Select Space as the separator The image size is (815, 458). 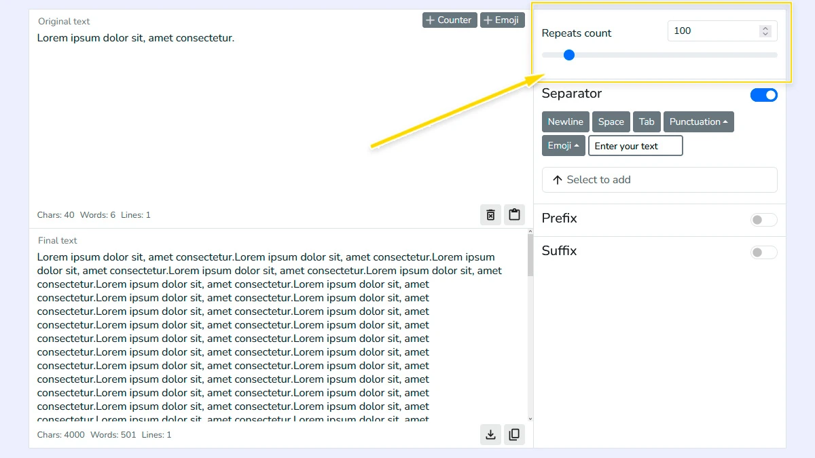click(611, 121)
